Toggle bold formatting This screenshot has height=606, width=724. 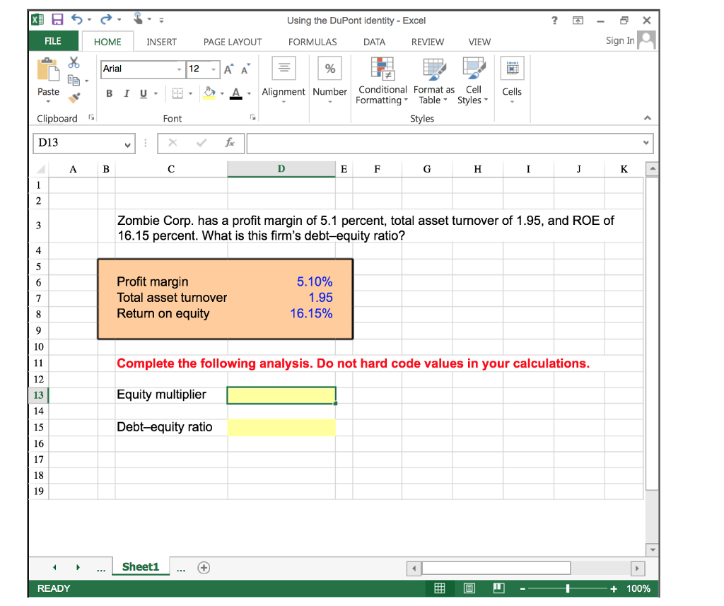[108, 93]
